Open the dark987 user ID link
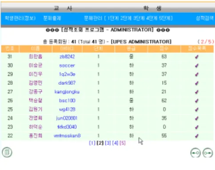 [x=67, y=83]
